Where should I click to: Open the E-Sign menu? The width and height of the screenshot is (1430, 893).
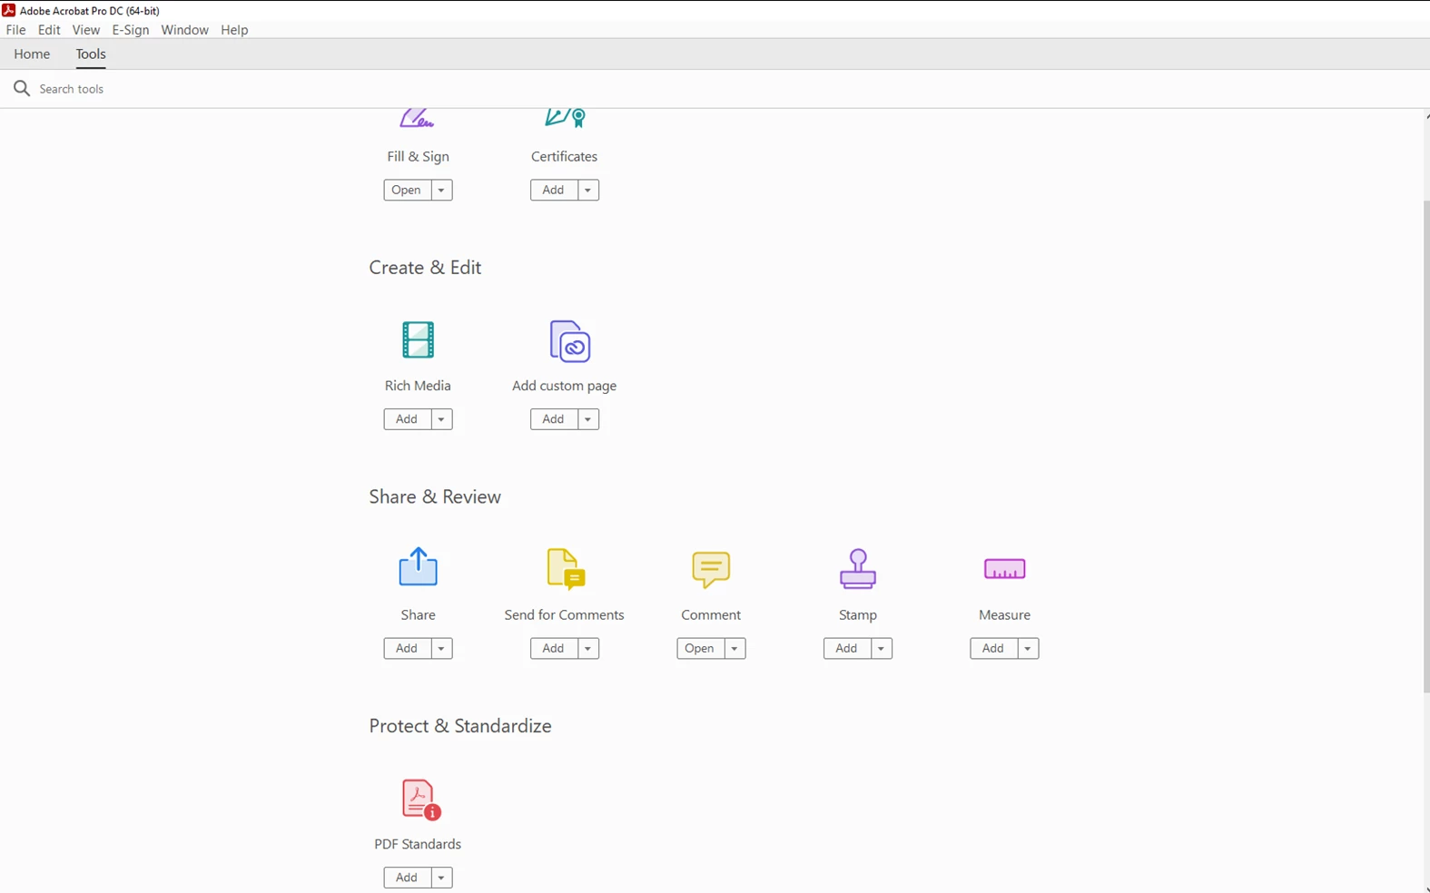(130, 30)
